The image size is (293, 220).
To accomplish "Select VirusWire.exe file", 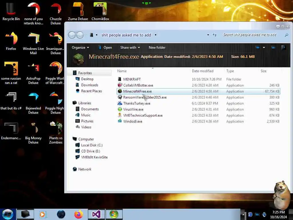I will (x=199, y=109).
